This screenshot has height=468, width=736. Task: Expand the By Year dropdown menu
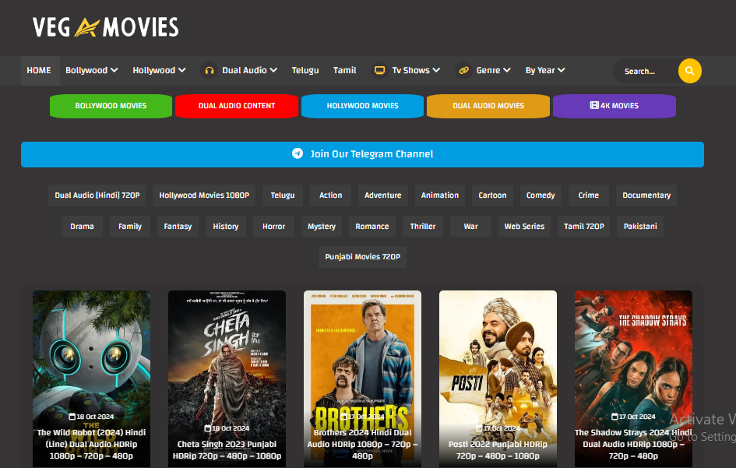(545, 70)
